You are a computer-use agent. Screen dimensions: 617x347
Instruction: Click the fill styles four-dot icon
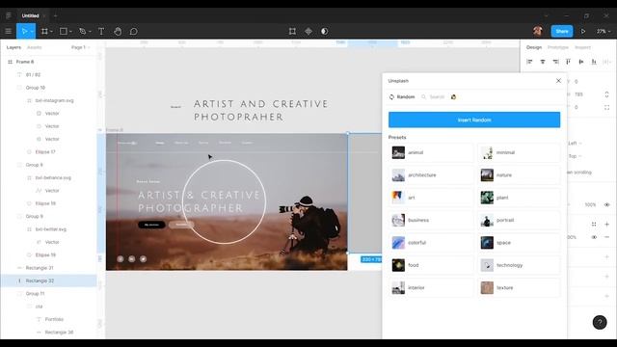click(594, 225)
